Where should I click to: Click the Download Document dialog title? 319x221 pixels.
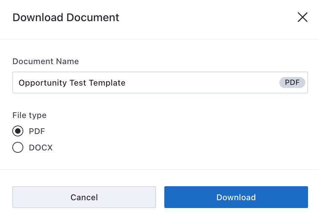pyautogui.click(x=66, y=17)
